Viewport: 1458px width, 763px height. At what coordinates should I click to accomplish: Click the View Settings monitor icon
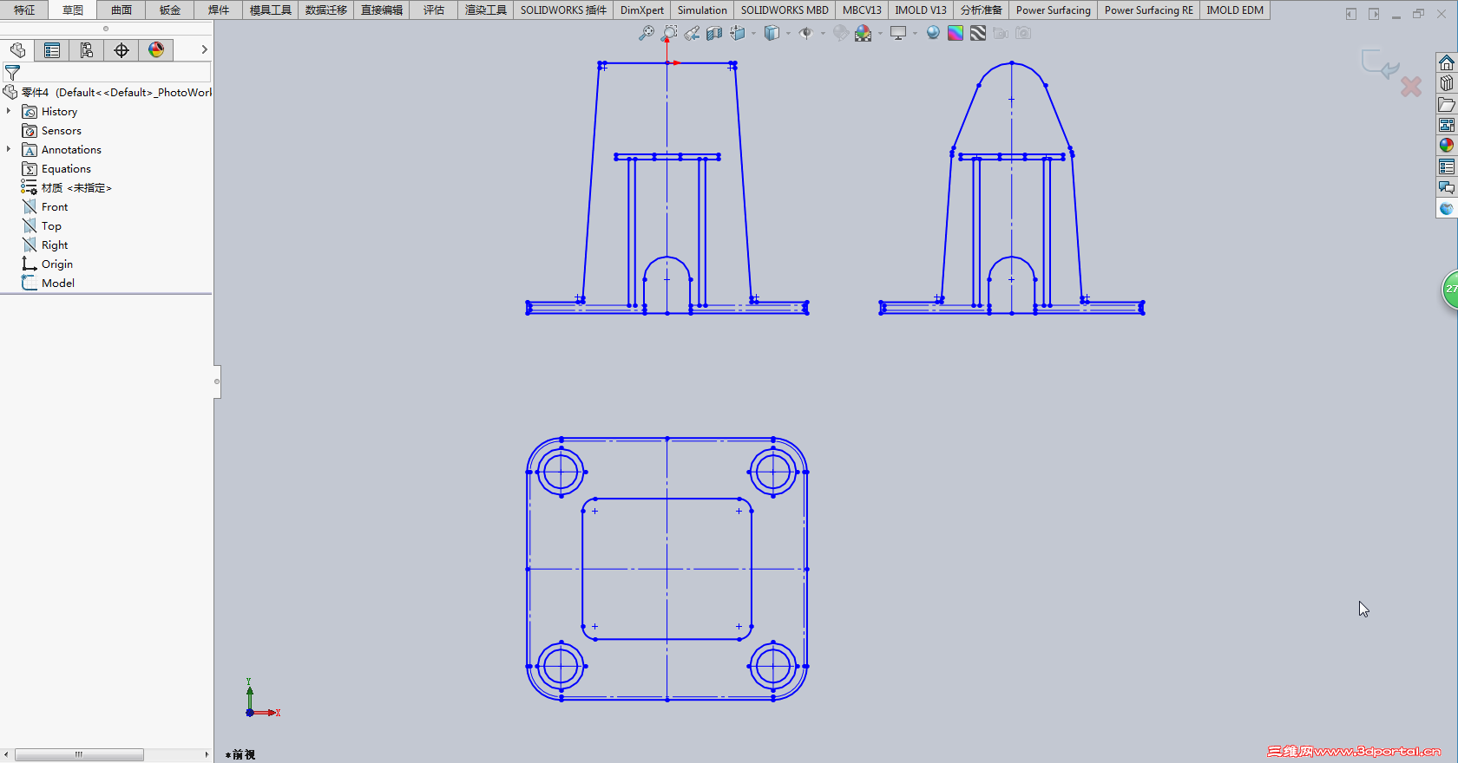[x=898, y=33]
